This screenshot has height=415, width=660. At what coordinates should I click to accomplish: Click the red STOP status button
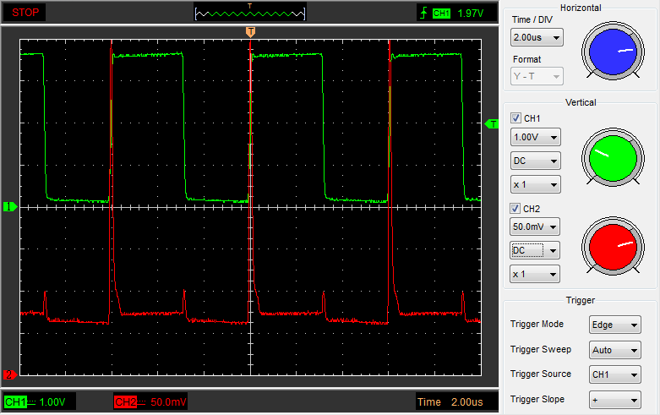tap(24, 13)
